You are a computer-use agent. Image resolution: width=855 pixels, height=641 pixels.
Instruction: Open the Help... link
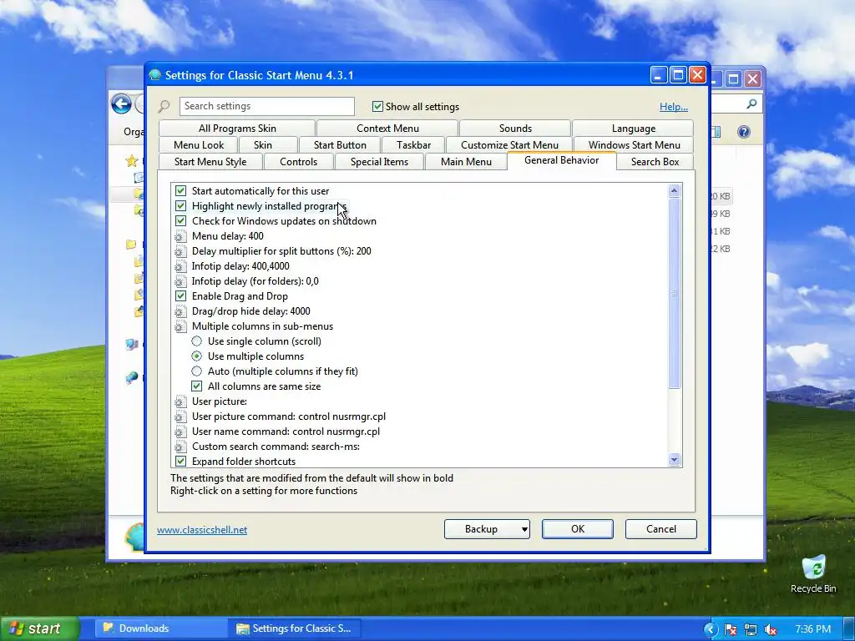[x=674, y=107]
